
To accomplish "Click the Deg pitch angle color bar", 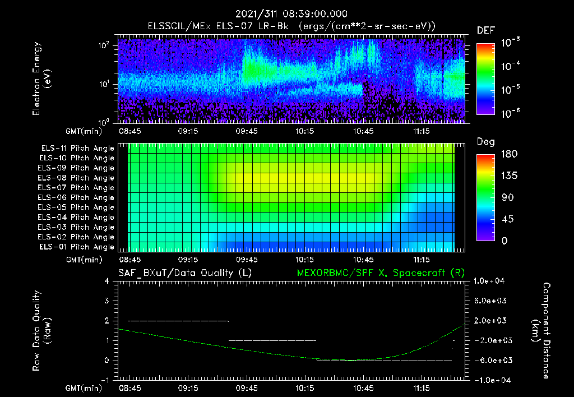I will point(485,197).
